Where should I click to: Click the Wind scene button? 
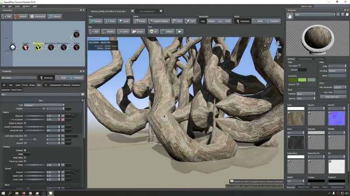point(177,21)
